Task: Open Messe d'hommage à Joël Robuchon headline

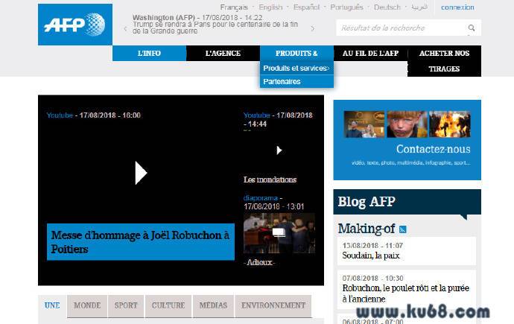Action: coord(140,242)
